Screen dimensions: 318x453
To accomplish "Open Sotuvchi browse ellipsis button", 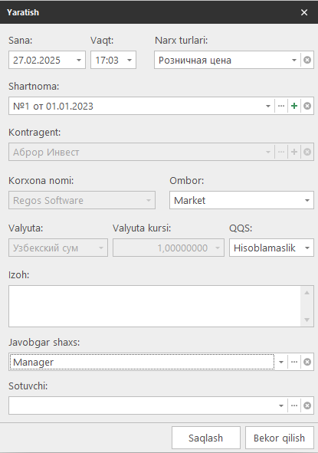I will (294, 405).
